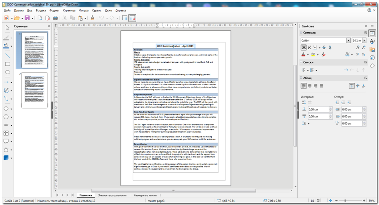The width and height of the screenshot is (379, 205).
Task: Open the Navigator sidebar panel
Action: pyautogui.click(x=372, y=57)
